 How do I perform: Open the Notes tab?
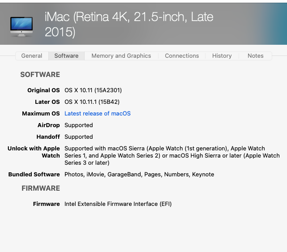coord(256,56)
